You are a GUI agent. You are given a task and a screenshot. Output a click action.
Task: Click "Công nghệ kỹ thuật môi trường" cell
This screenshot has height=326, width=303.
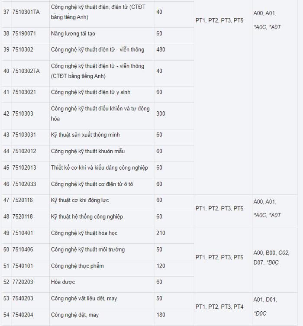click(87, 249)
